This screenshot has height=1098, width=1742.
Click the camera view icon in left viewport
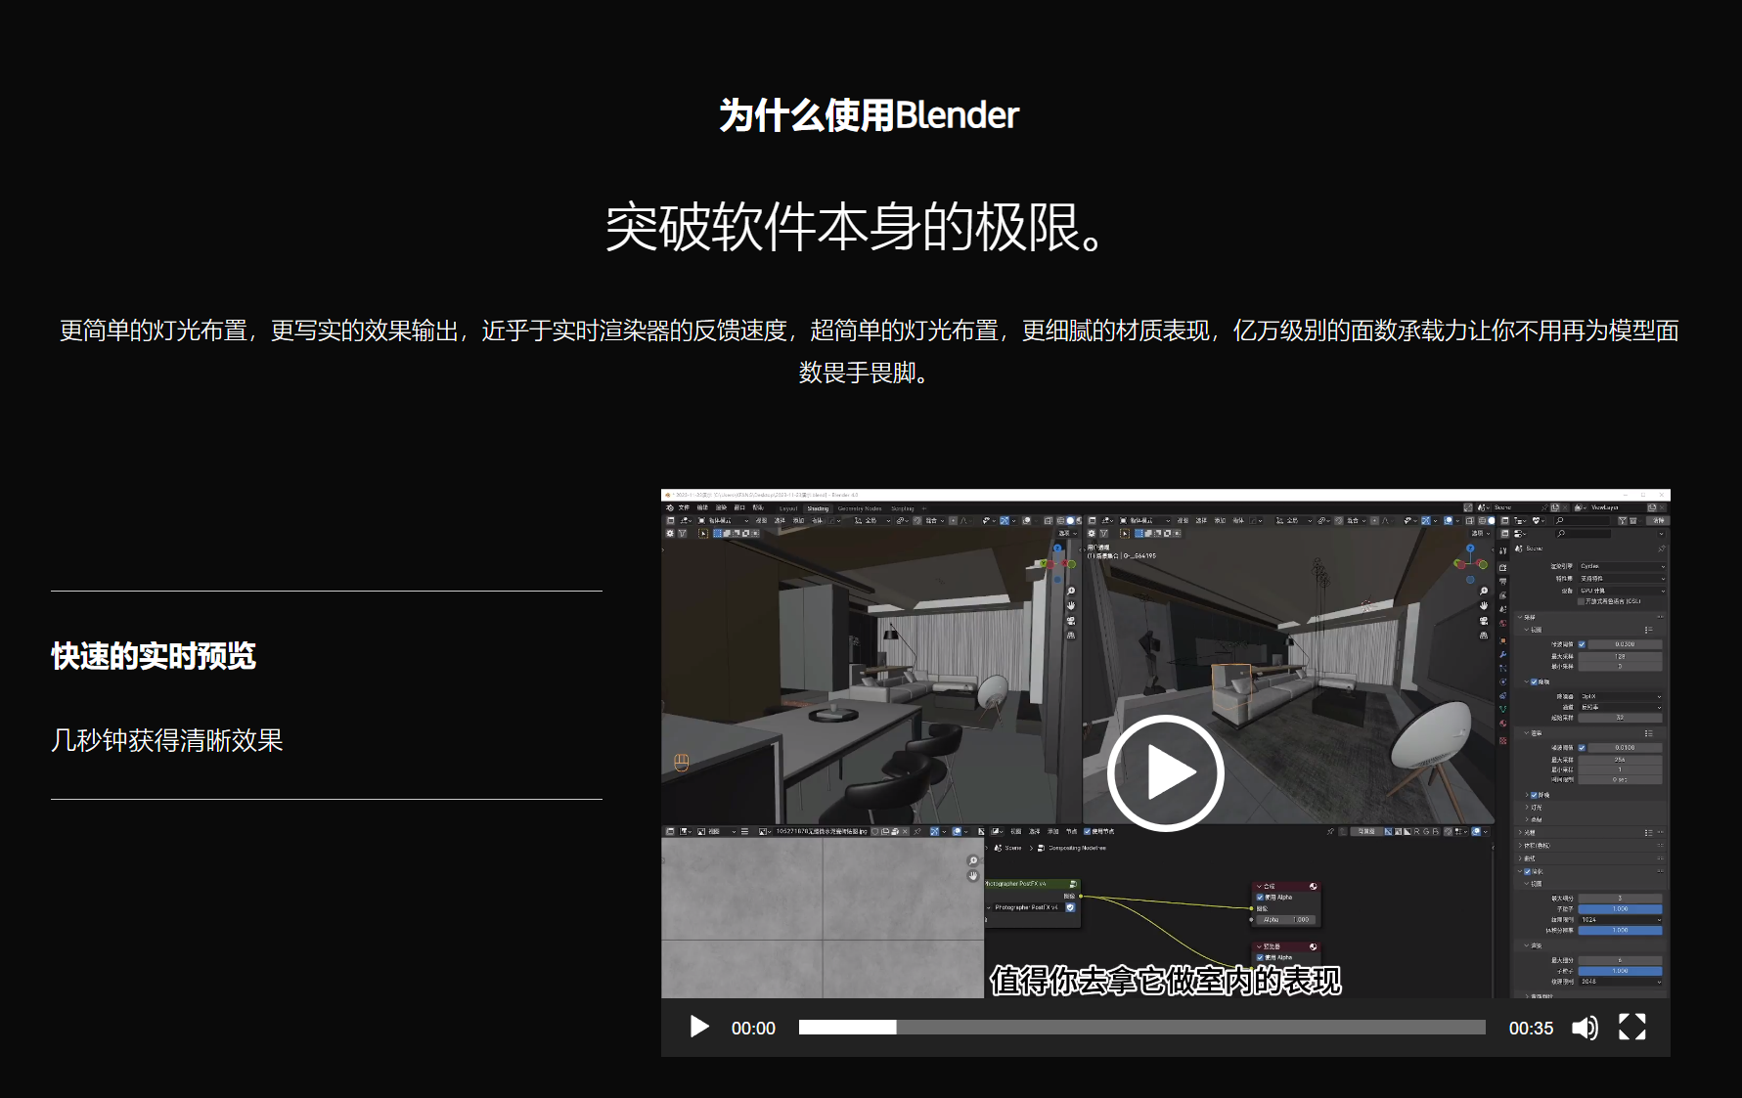pyautogui.click(x=1071, y=621)
